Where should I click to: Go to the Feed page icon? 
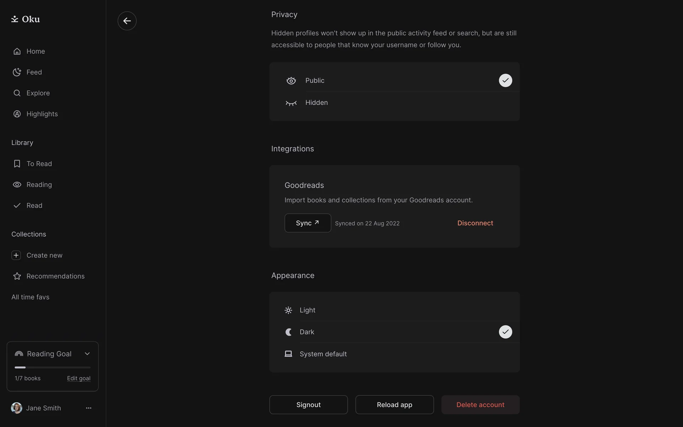17,72
